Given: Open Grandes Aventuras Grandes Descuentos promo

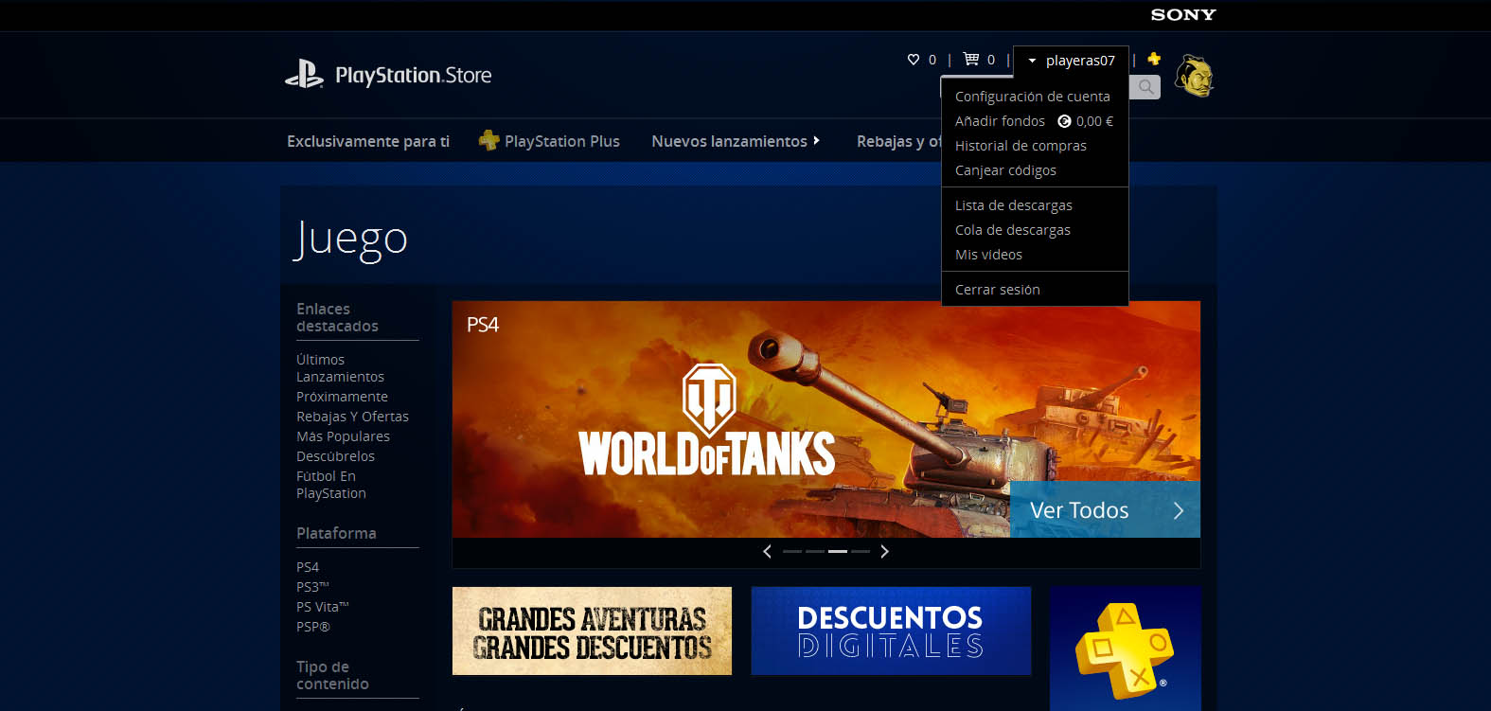Looking at the screenshot, I should tap(592, 631).
